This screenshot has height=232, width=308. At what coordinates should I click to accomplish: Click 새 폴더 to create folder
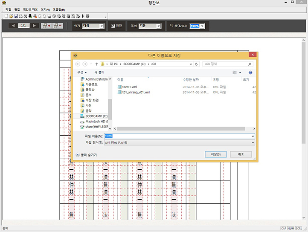click(x=99, y=72)
